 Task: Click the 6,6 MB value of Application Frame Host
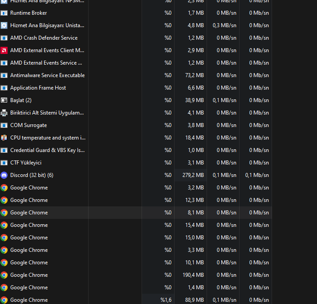tap(196, 88)
